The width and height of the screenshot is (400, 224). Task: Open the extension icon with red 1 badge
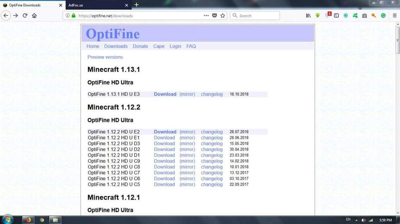(328, 15)
